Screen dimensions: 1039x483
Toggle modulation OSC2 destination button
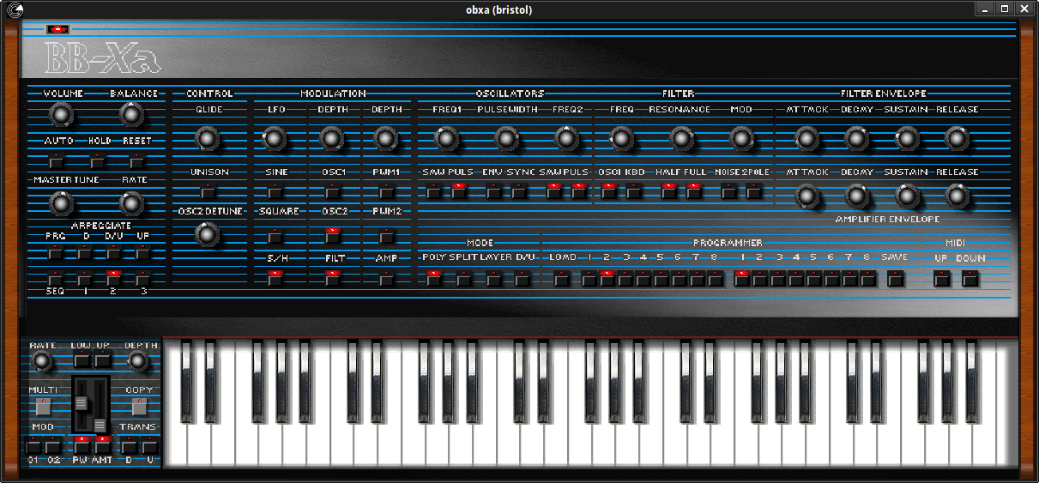tap(333, 236)
